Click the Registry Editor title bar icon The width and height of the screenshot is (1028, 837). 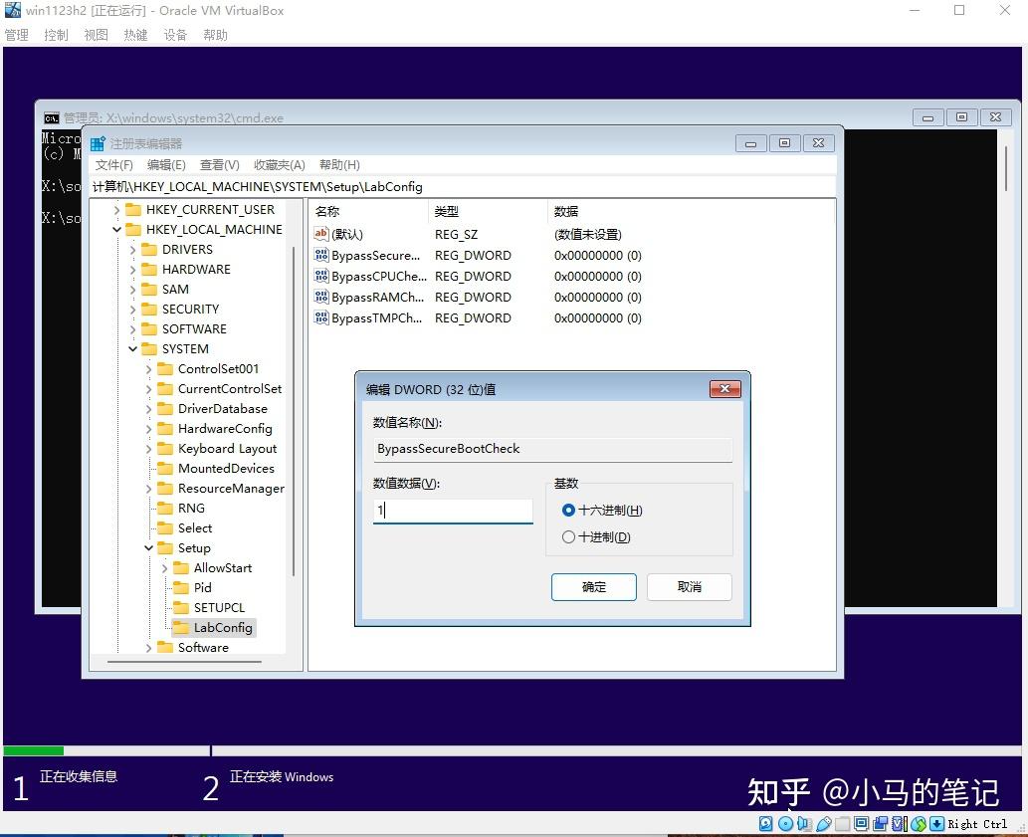tap(97, 142)
